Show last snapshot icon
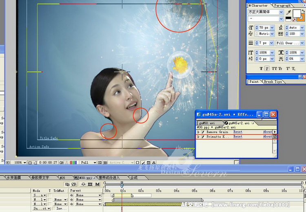This screenshot has width=306, height=212. tap(67, 162)
